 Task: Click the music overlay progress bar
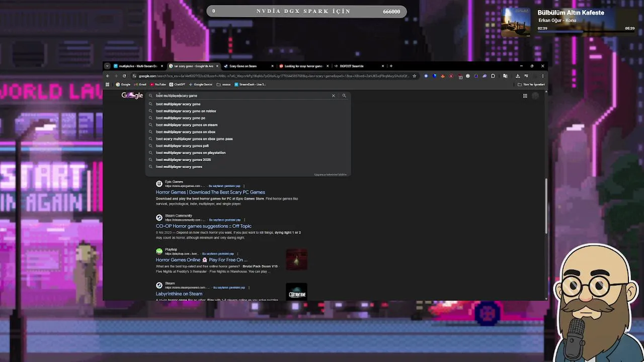586,32
